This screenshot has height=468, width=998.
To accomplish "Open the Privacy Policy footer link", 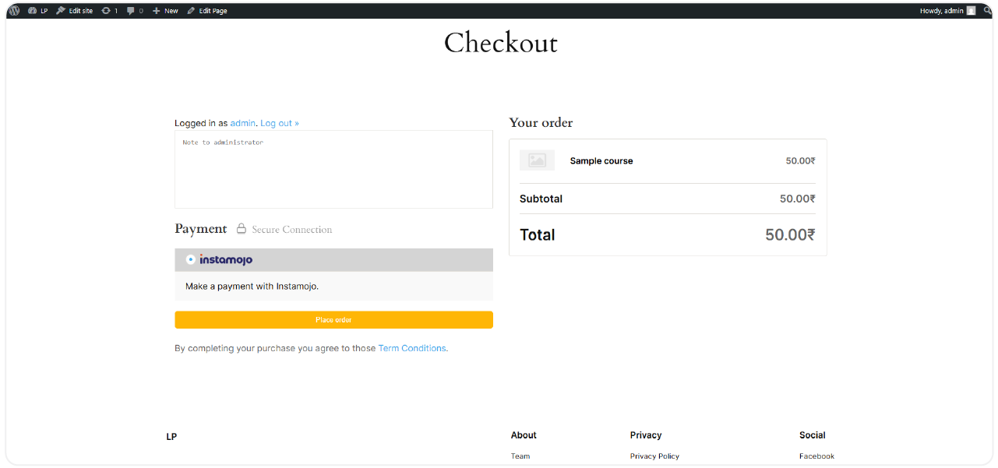I will 654,456.
